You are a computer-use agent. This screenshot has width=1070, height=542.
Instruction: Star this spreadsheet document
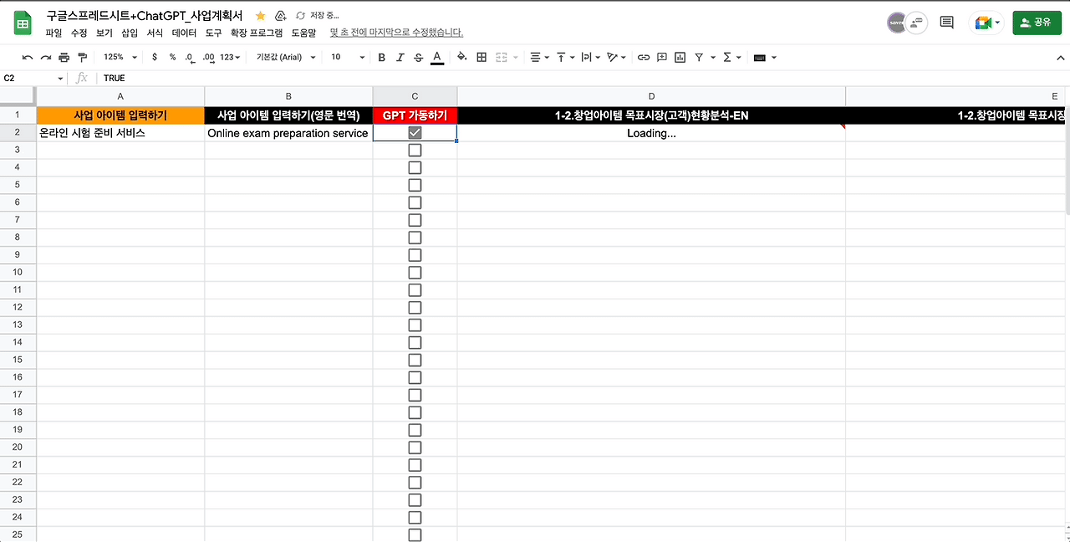pos(261,16)
